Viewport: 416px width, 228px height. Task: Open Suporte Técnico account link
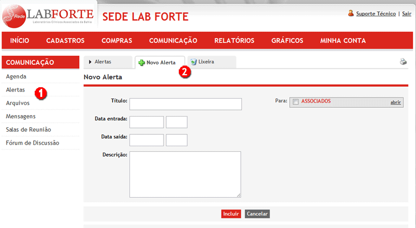[x=375, y=14]
